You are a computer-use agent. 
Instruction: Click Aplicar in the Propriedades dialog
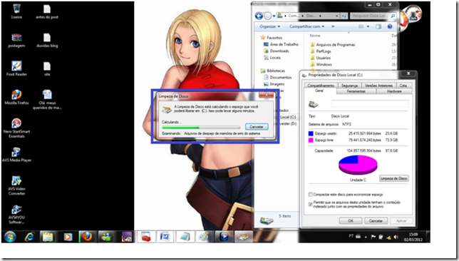pyautogui.click(x=401, y=221)
